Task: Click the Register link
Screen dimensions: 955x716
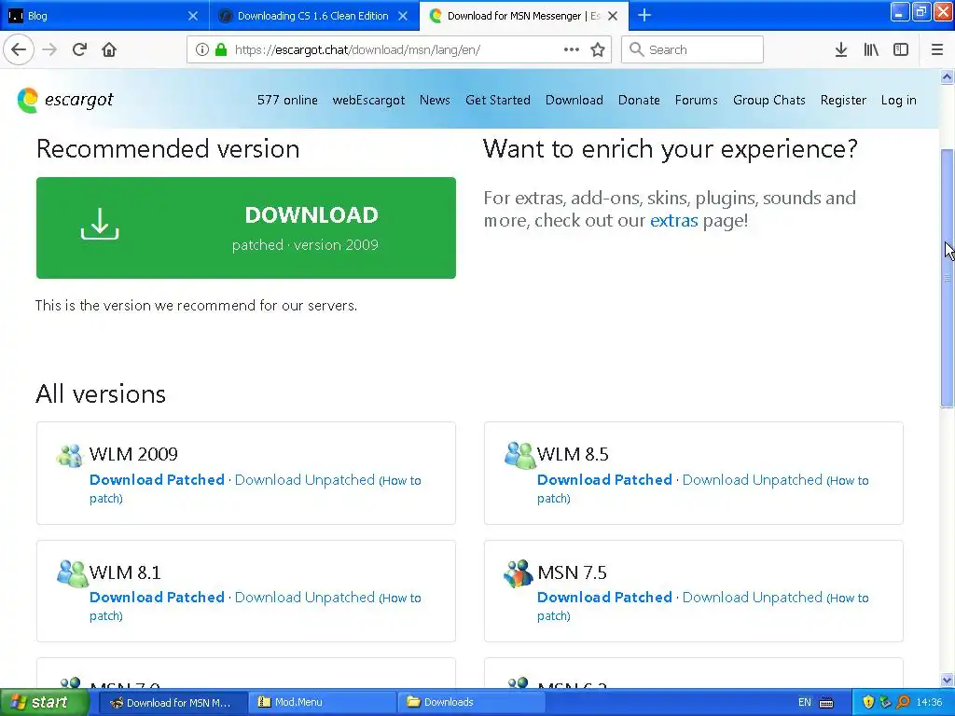Action: [x=843, y=100]
